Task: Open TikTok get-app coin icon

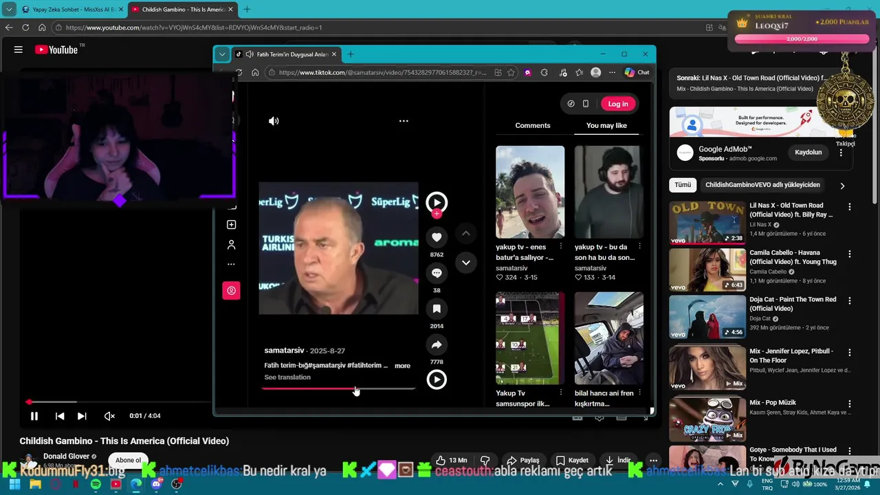Action: tap(571, 104)
